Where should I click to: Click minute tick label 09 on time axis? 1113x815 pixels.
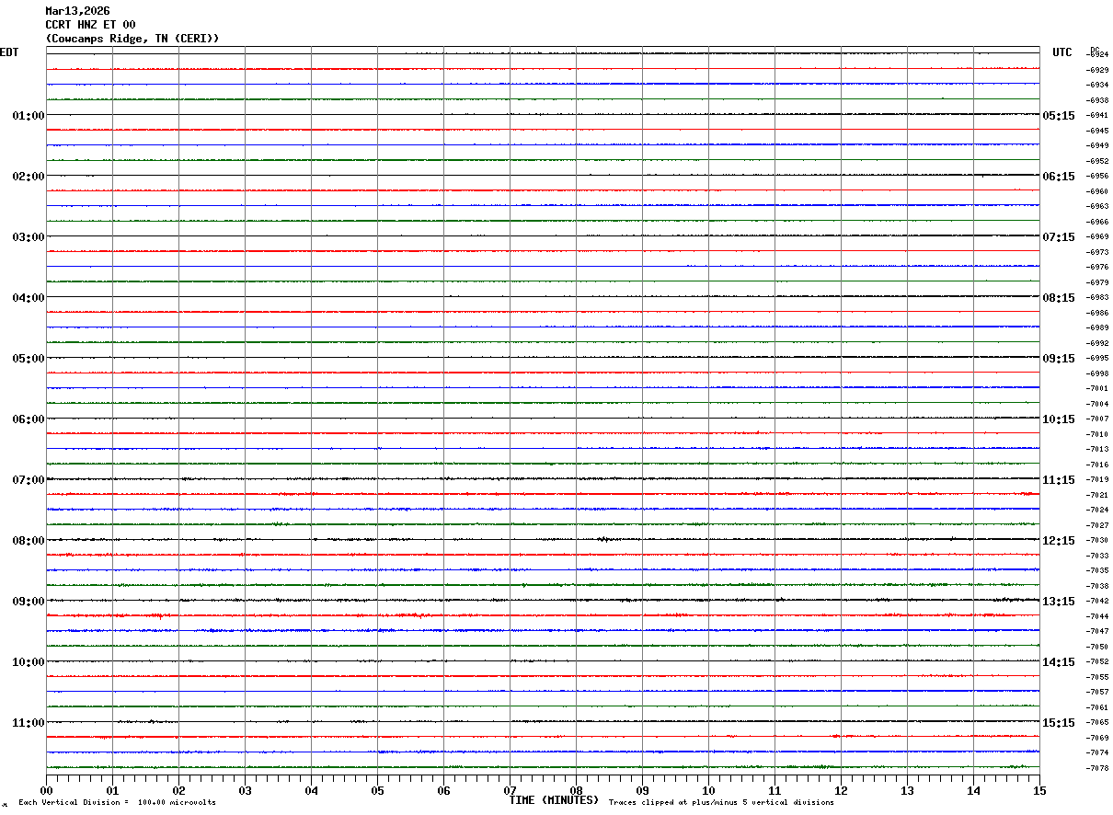click(643, 790)
